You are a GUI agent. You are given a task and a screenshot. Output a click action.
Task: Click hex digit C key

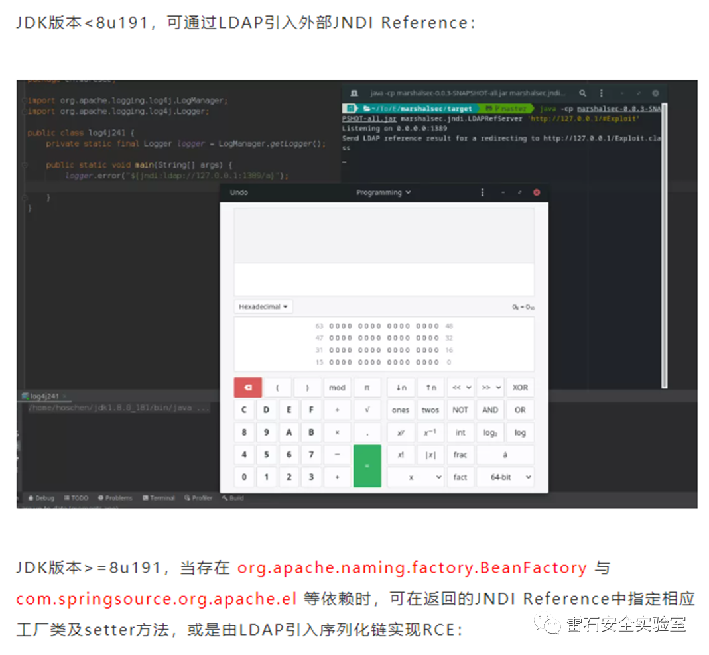point(244,410)
